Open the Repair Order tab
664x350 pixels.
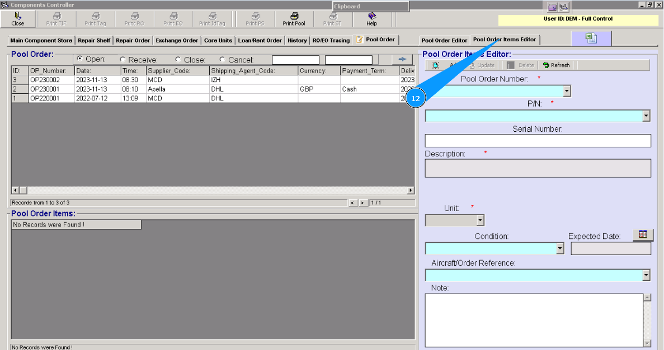click(133, 41)
